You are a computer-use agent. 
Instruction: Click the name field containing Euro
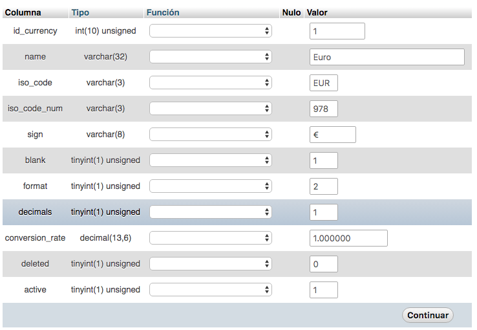pos(387,57)
